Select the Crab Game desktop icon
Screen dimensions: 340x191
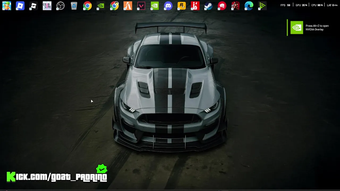47,6
